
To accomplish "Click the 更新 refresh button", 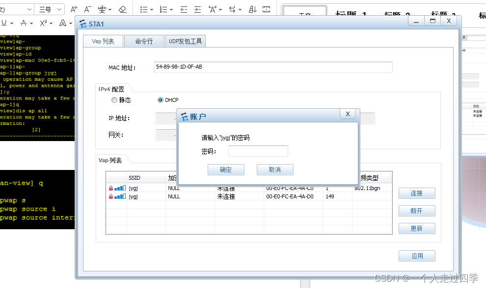I will tap(417, 229).
